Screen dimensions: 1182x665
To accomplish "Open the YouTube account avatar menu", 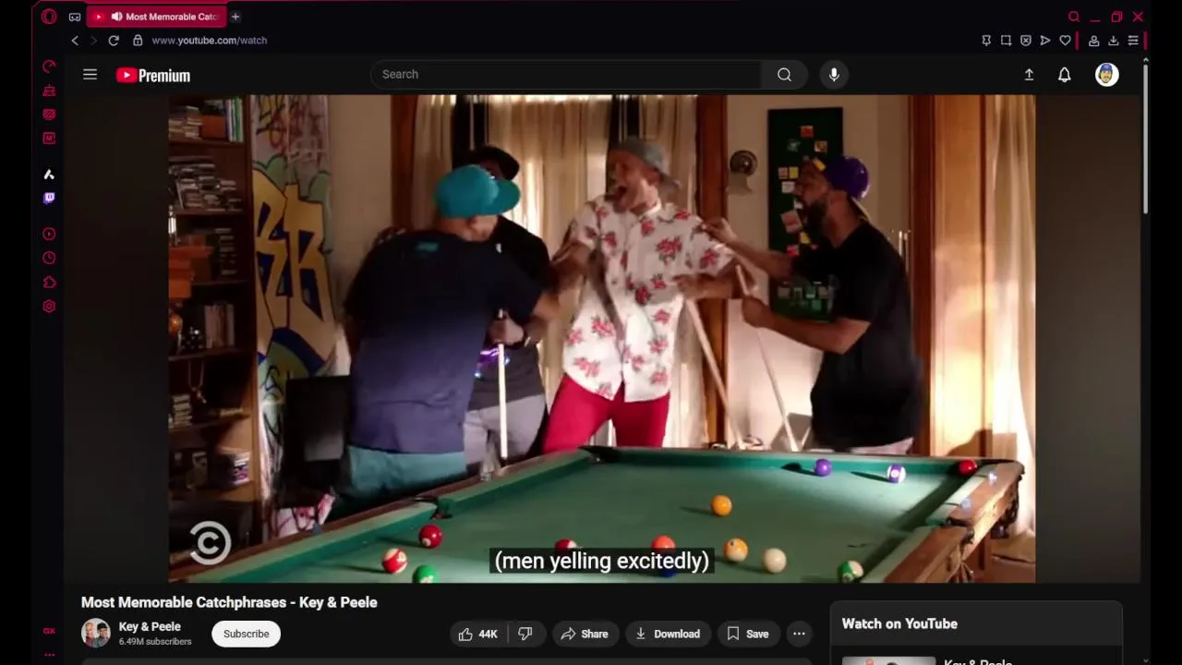I will [x=1107, y=75].
